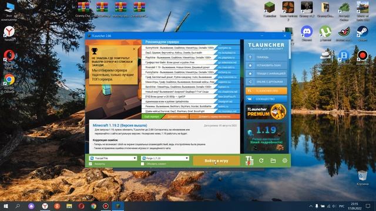This screenshot has height=211, width=376.
Task: Open the Granny v1.7 desktop shortcut
Action: (307, 9)
